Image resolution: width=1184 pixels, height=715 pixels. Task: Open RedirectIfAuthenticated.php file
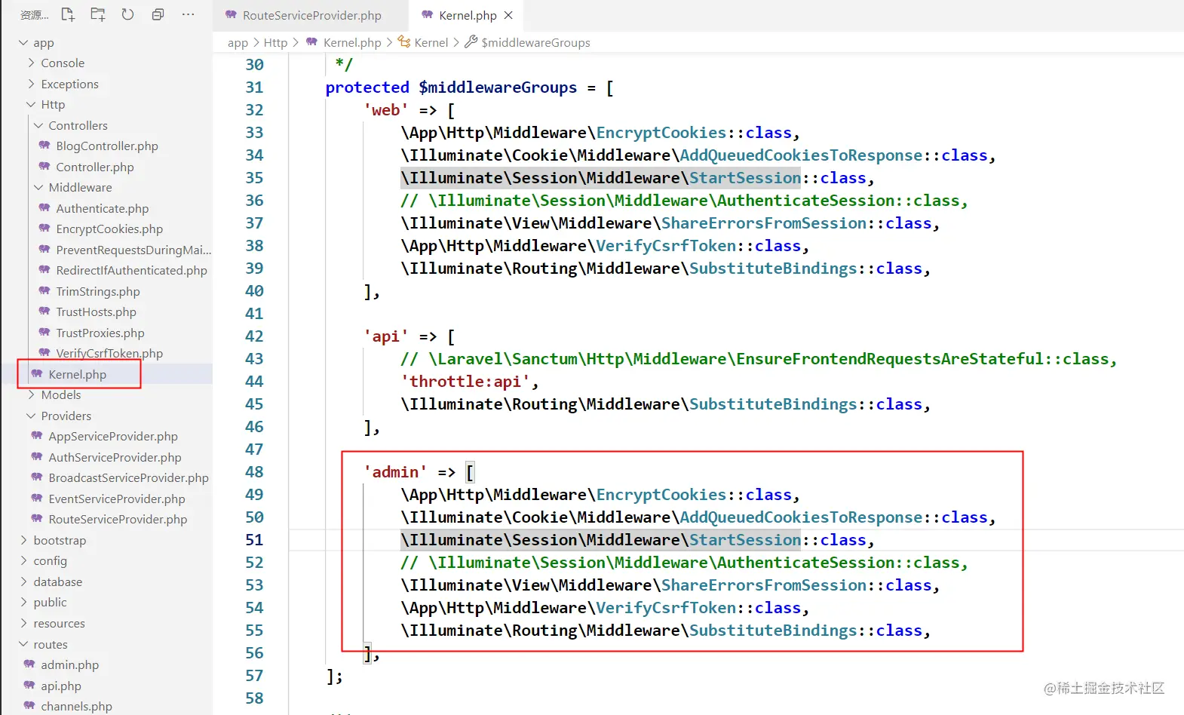pyautogui.click(x=131, y=271)
